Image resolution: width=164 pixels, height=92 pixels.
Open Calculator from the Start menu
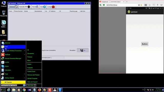[13, 70]
